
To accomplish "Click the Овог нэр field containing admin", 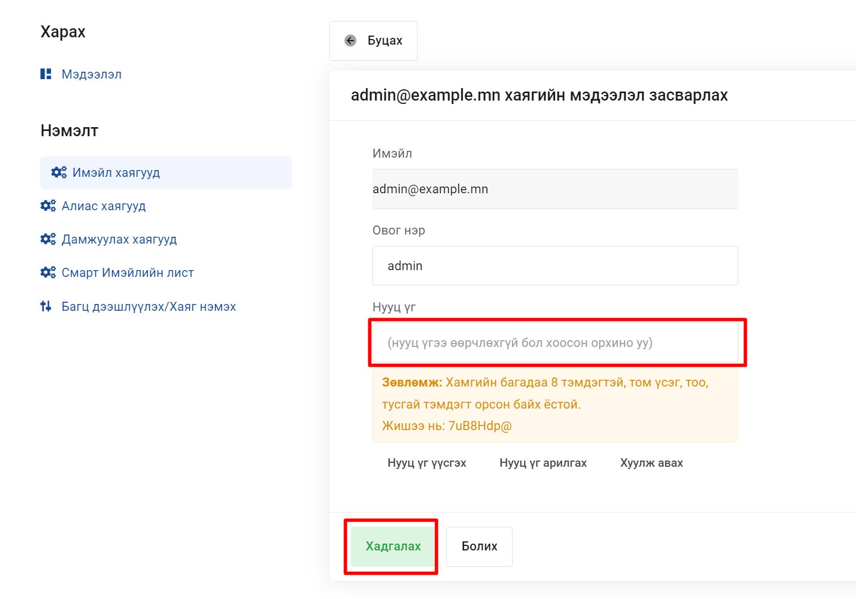I will [x=555, y=266].
